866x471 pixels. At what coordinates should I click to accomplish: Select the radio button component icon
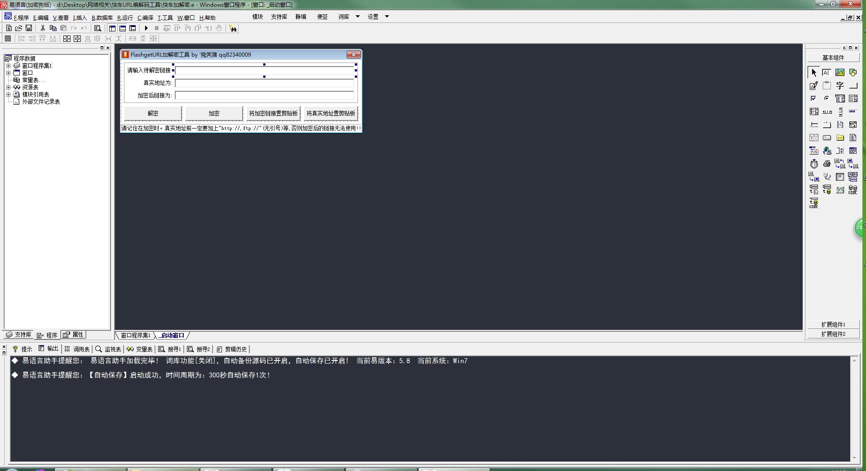(827, 98)
